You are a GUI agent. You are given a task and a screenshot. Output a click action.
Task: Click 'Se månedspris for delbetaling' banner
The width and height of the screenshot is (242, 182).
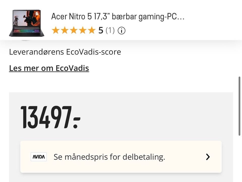[x=121, y=157]
